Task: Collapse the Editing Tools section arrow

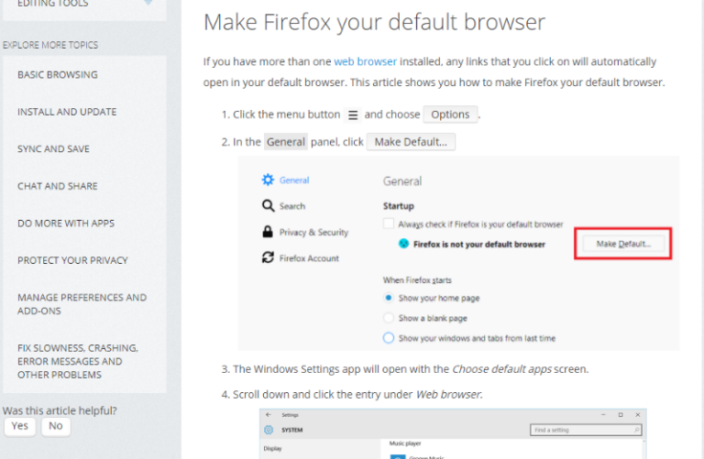Action: tap(148, 2)
